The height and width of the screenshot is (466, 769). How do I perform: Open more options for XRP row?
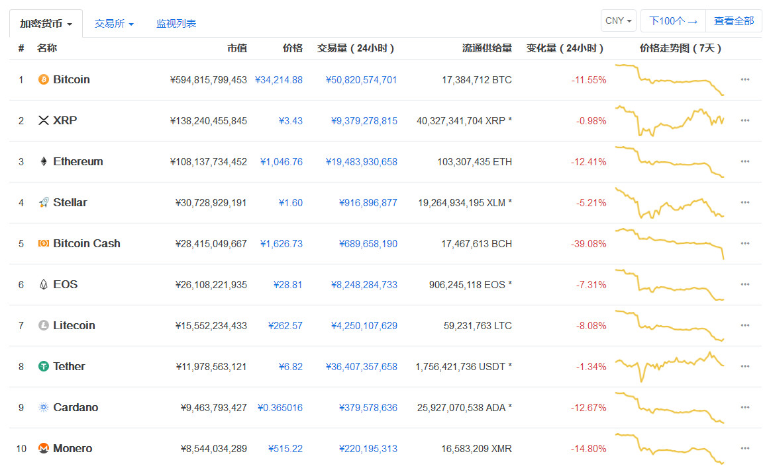click(x=745, y=120)
